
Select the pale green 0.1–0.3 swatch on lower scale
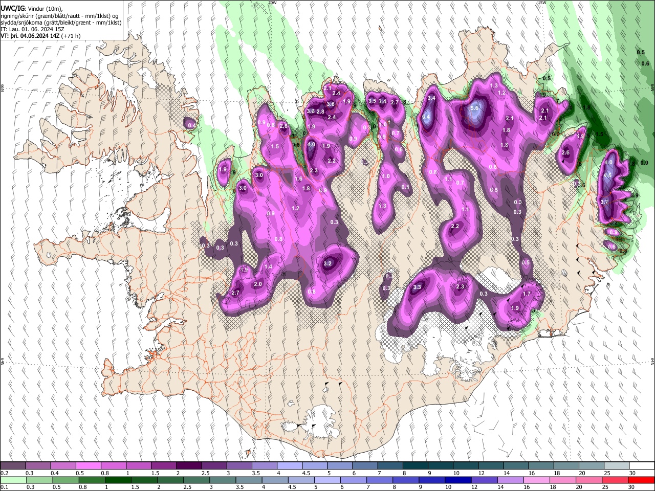pyautogui.click(x=13, y=480)
